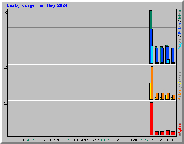The image size is (184, 144).
Task: Click the orange Sites bar on day 28
Action: click(x=157, y=96)
